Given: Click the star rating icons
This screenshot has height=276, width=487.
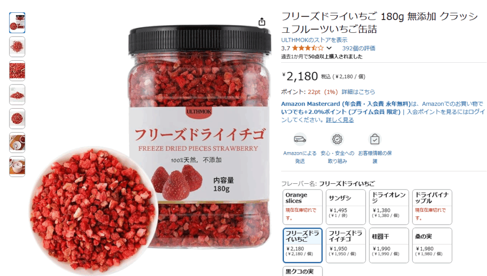Looking at the screenshot, I should [x=308, y=48].
